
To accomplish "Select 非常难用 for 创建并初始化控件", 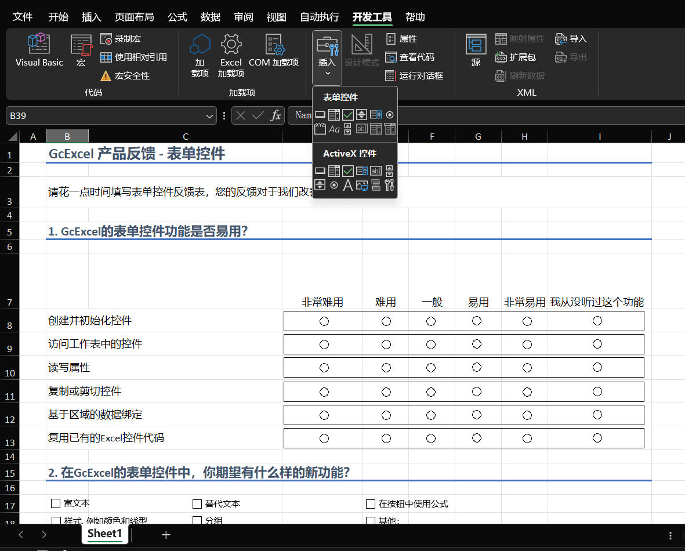I will coord(324,321).
